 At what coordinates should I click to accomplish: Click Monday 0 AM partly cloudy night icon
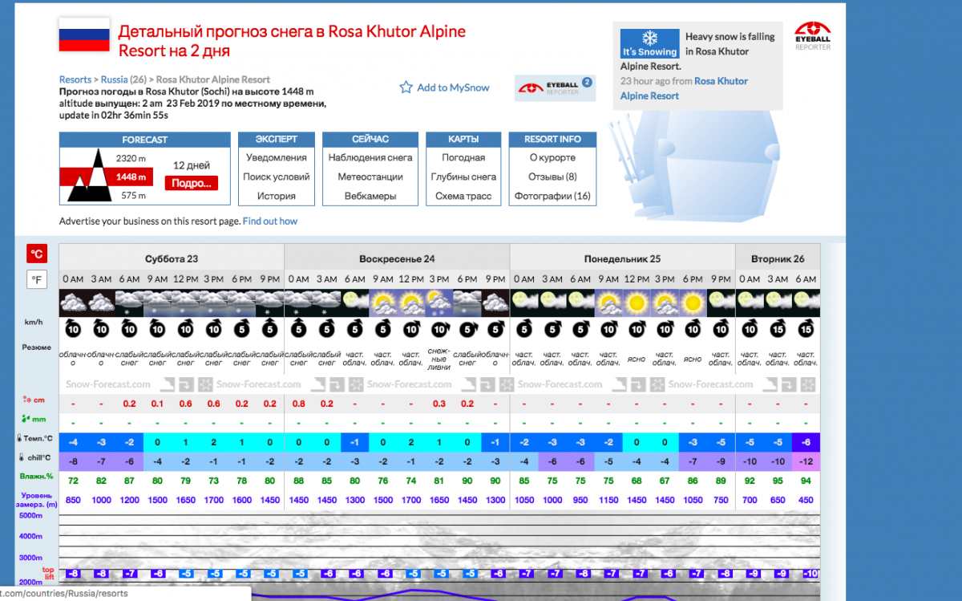[523, 303]
